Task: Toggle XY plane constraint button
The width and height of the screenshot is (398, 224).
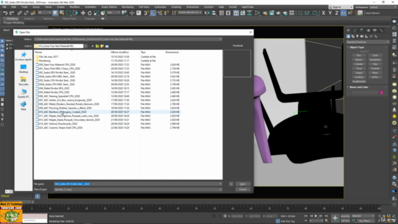Action: (343, 13)
